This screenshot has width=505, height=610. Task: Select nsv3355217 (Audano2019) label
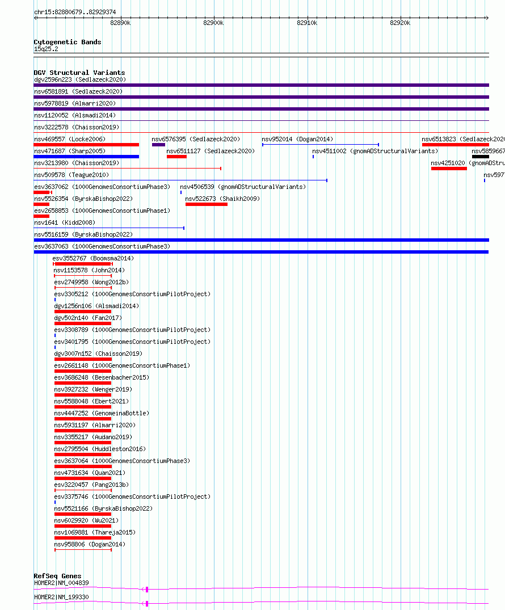click(93, 437)
